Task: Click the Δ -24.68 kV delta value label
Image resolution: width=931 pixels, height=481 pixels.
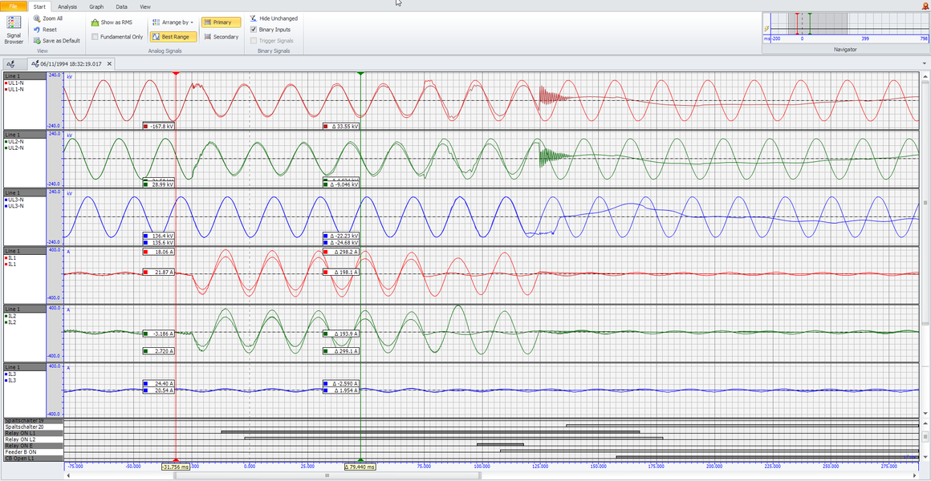Action: [x=341, y=243]
